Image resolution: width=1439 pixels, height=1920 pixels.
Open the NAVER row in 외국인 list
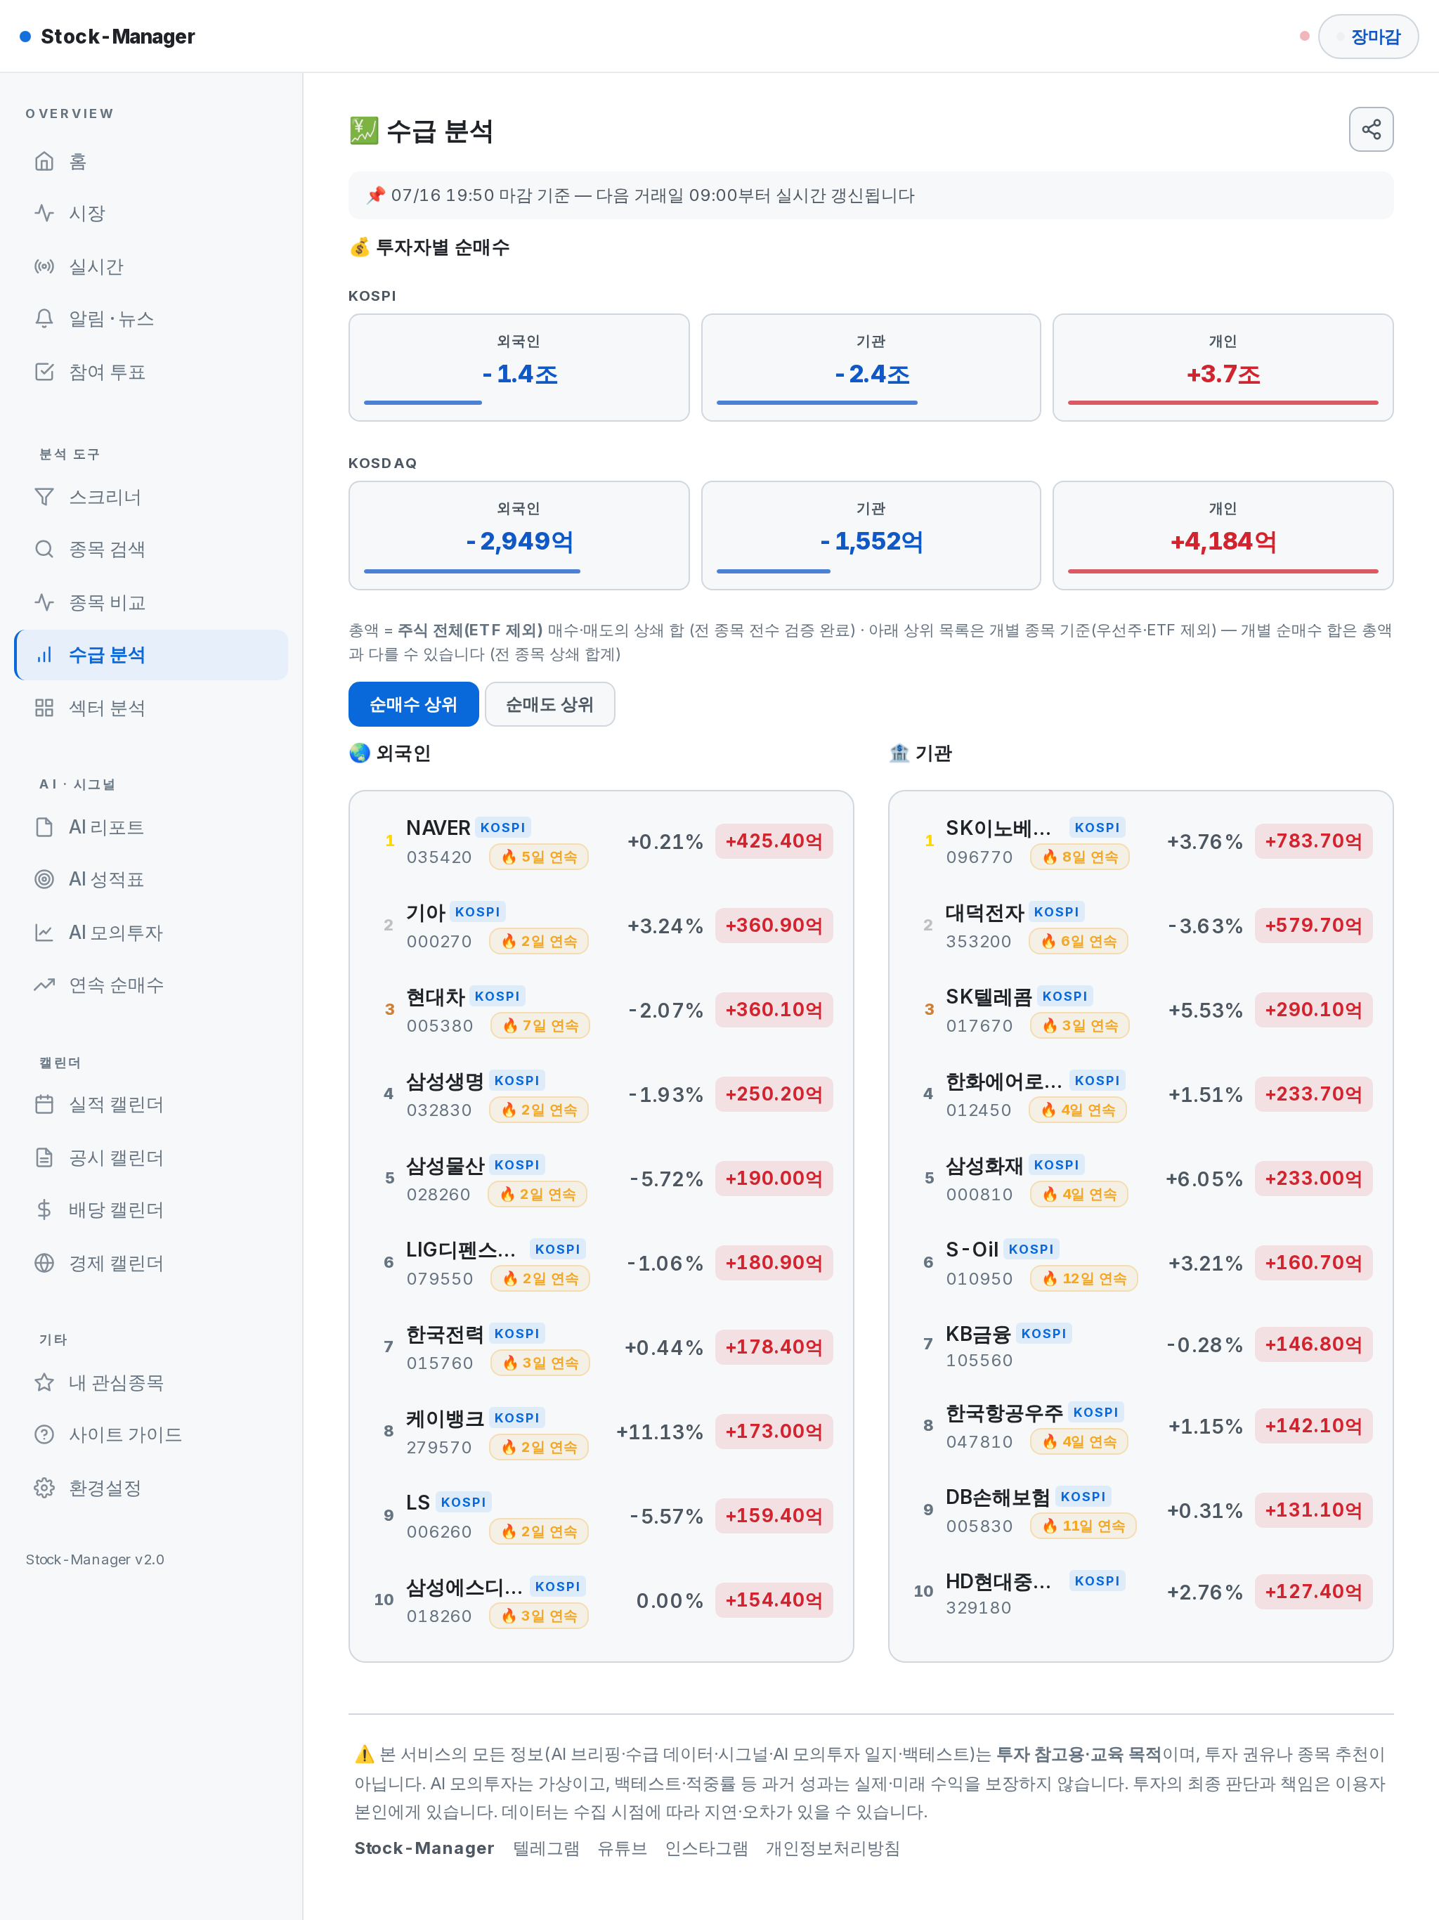tap(601, 841)
